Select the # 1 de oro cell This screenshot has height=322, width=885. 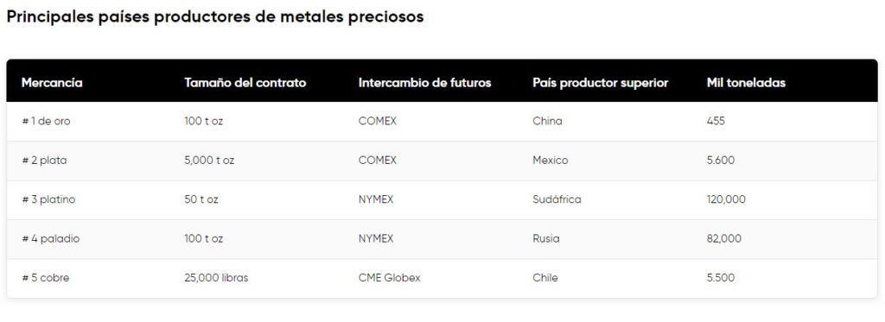point(47,121)
